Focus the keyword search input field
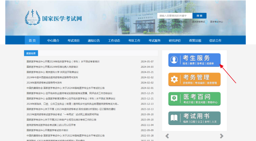Screen dimensions: 256x141 click(175, 16)
